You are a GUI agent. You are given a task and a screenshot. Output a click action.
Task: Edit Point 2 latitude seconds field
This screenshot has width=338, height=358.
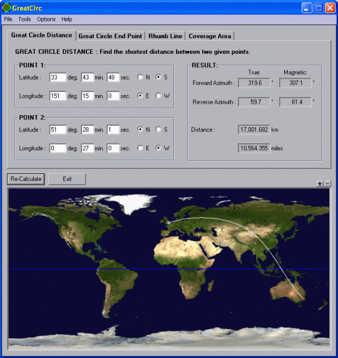point(113,130)
